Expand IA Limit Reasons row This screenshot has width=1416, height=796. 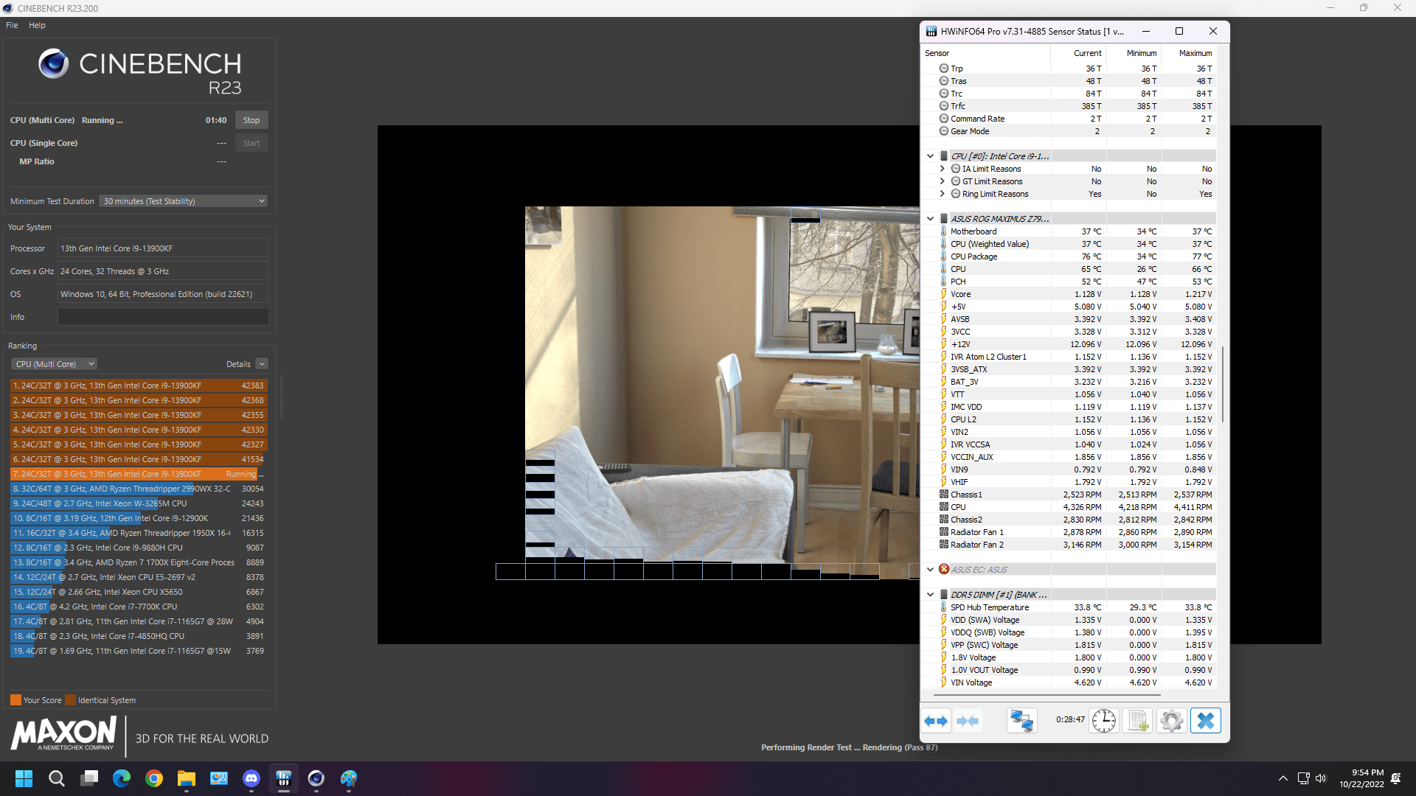(x=942, y=169)
